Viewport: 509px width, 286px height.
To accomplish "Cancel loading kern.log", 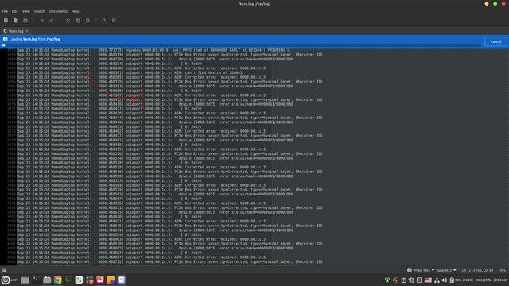I will click(495, 41).
